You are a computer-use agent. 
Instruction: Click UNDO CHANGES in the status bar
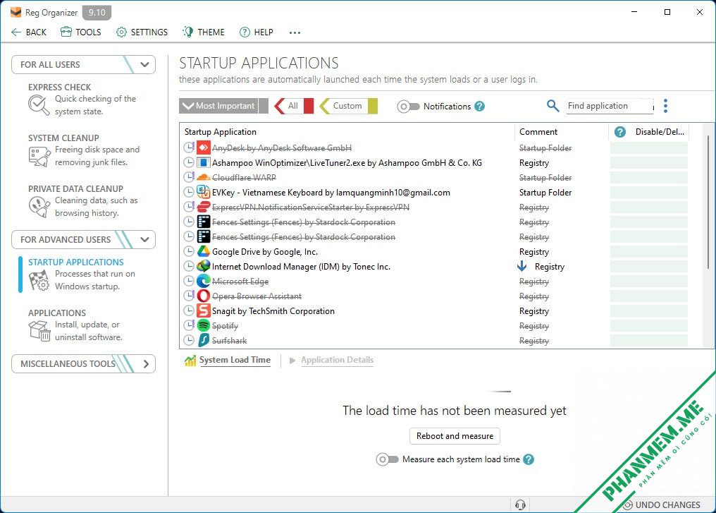(662, 505)
